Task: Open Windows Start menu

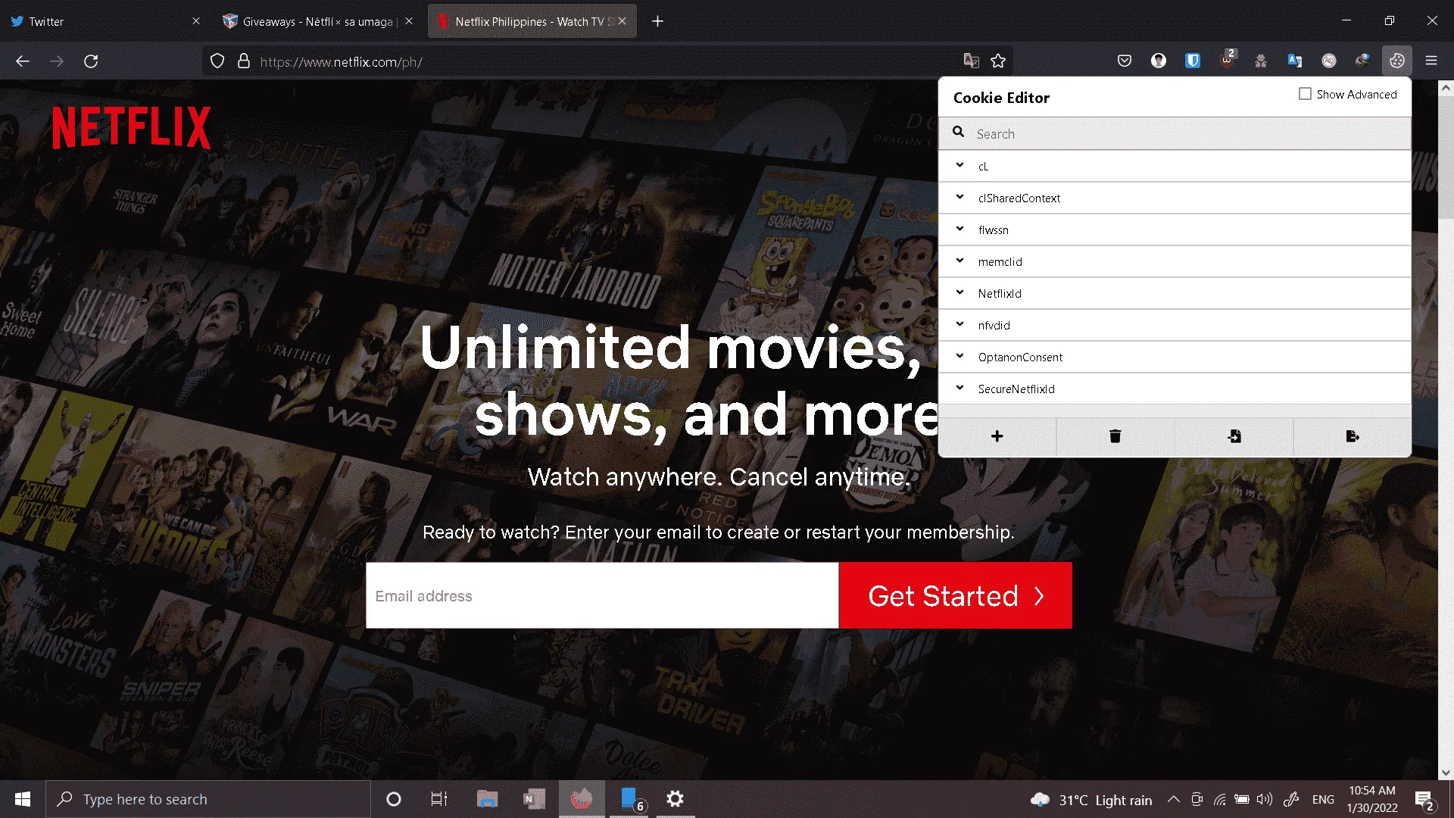Action: point(23,799)
